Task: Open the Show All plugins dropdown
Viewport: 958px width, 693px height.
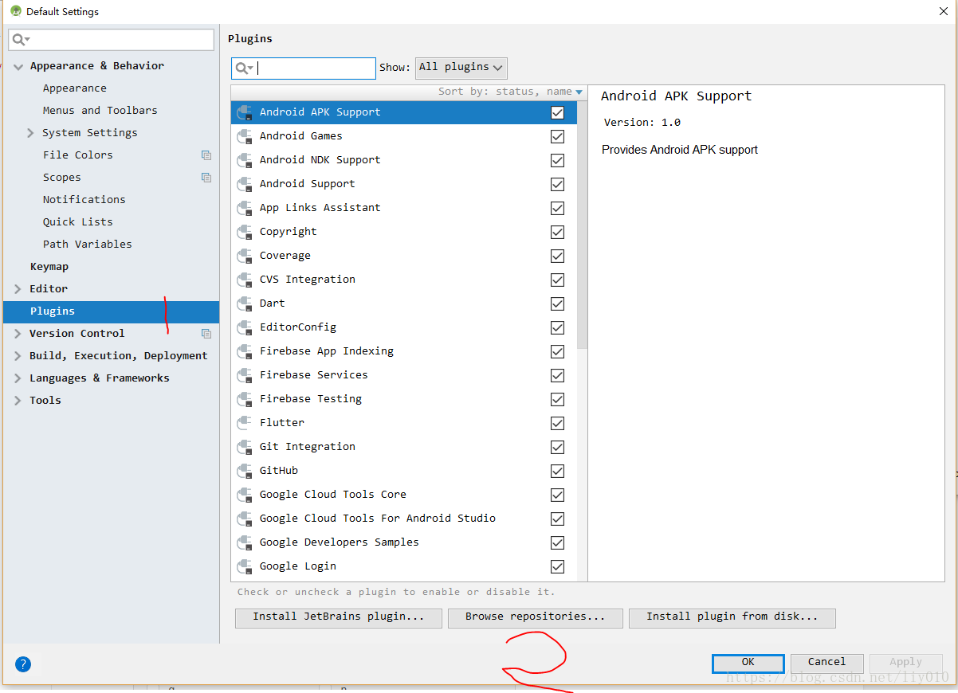Action: point(461,68)
